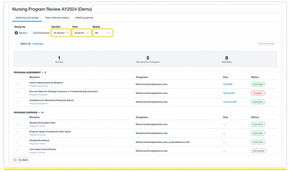Open Success Rate for Passing Licensure measure
This screenshot has height=172, width=290.
pos(64,91)
